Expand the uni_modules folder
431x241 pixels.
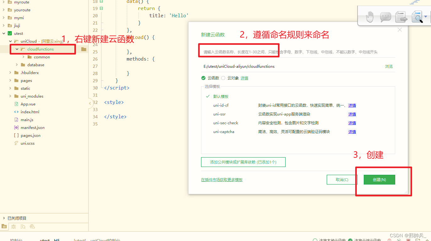tap(10, 96)
